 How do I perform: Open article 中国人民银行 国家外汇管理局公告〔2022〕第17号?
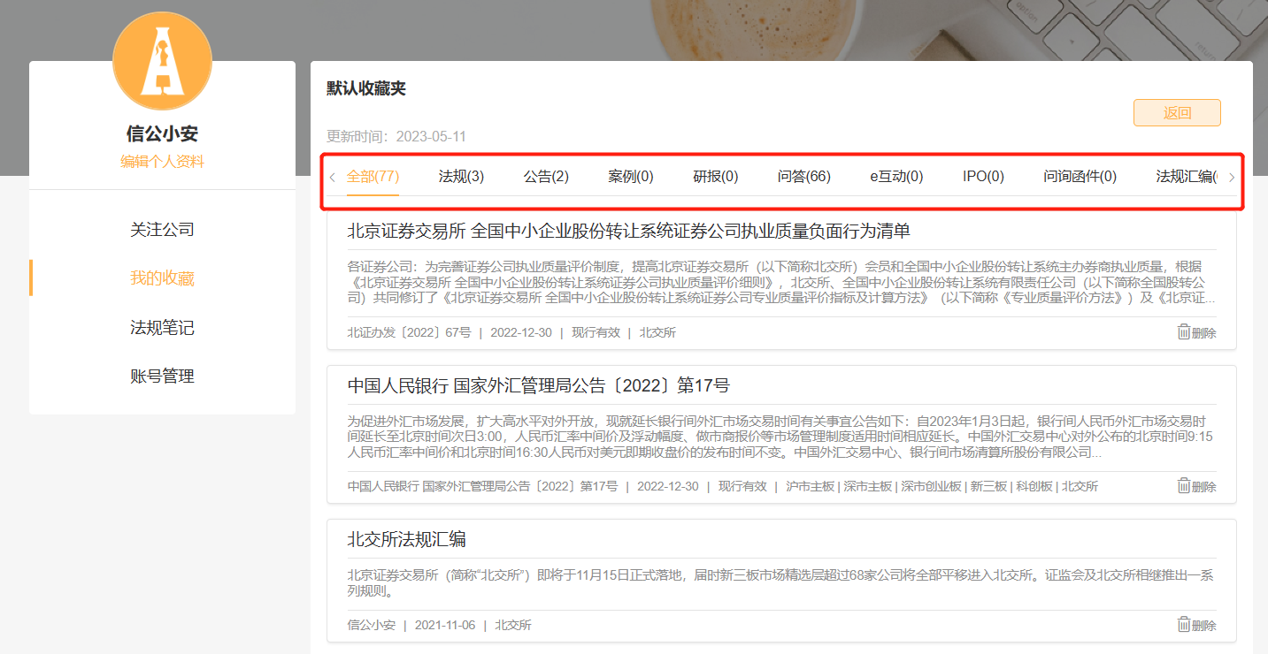pos(539,385)
